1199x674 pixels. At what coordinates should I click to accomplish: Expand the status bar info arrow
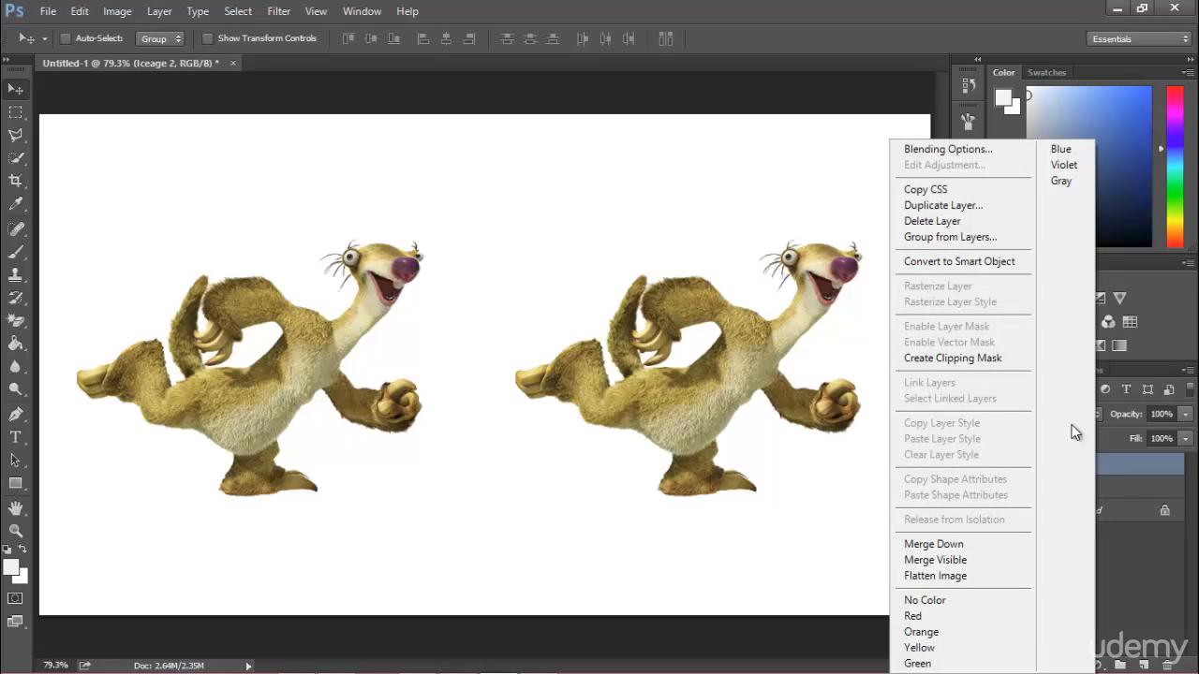tap(248, 666)
